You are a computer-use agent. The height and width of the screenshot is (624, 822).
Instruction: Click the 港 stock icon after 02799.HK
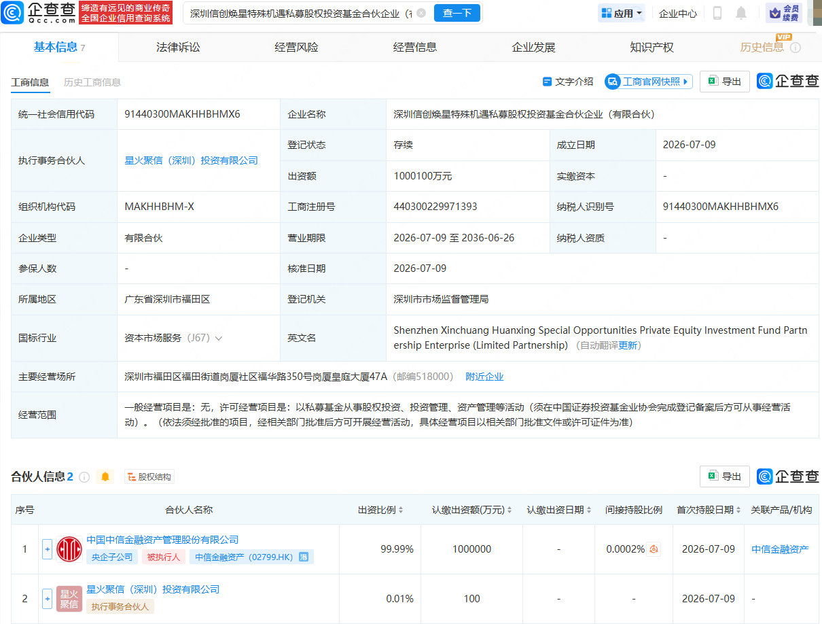coord(304,557)
